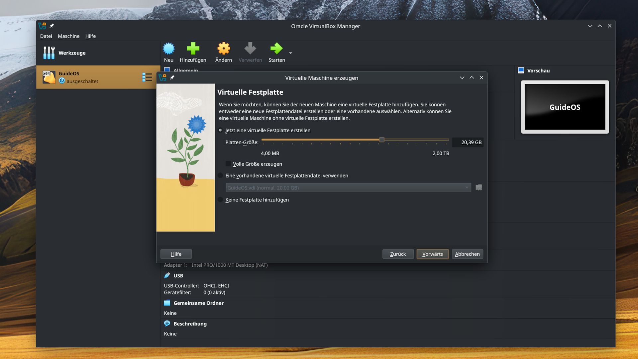Viewport: 638px width, 359px height.
Task: Open the Hilfe menu in menu bar
Action: click(x=90, y=36)
